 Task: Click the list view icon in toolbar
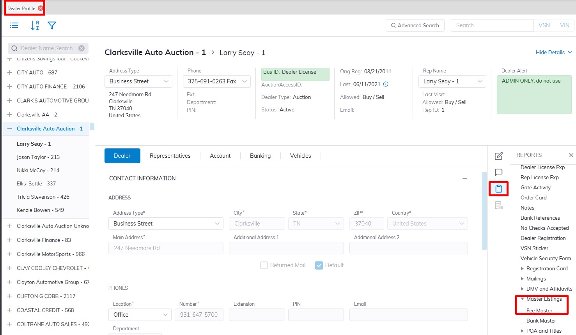pos(14,26)
